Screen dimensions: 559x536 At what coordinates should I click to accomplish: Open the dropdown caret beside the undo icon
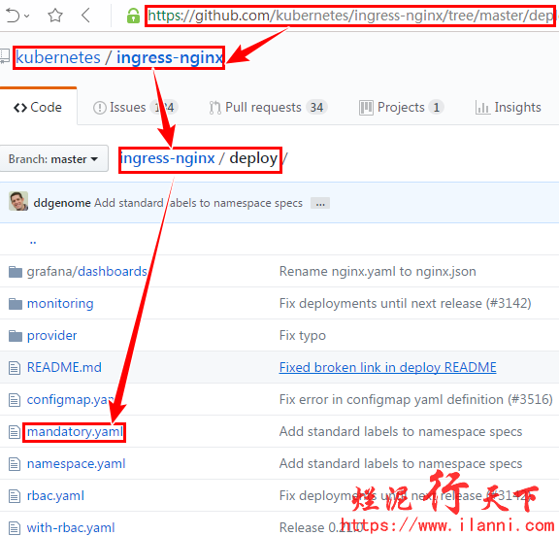(27, 17)
